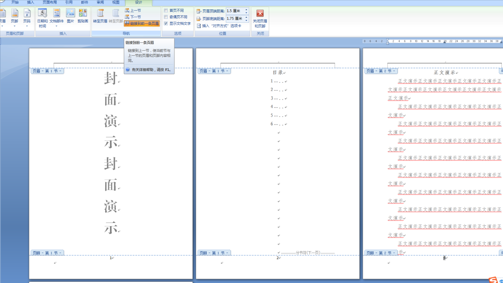Click the 目录 heading on page two
This screenshot has width=503, height=283.
[x=278, y=73]
